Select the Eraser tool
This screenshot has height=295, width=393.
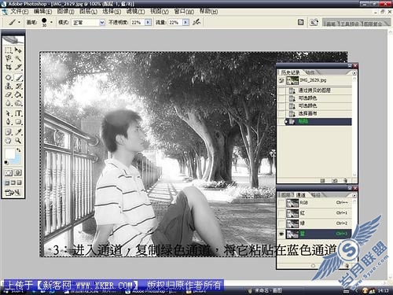point(9,94)
